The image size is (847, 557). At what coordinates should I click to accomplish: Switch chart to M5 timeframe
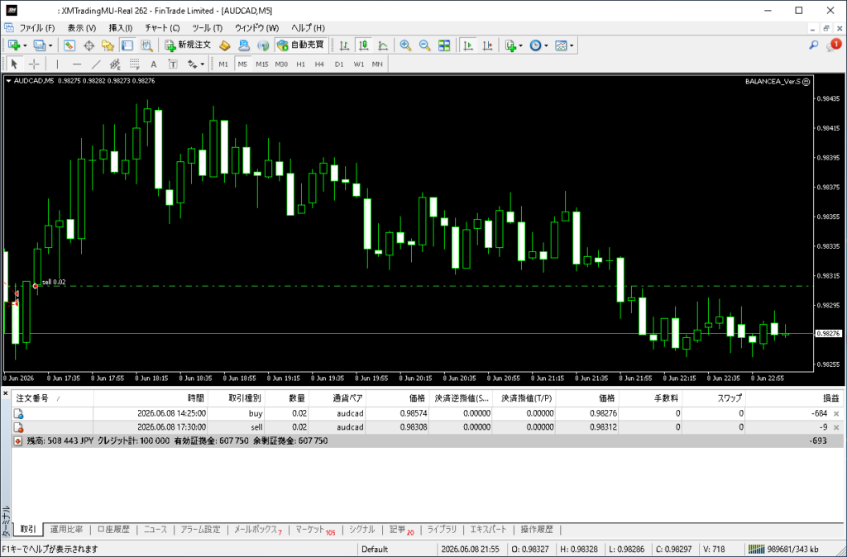point(242,64)
